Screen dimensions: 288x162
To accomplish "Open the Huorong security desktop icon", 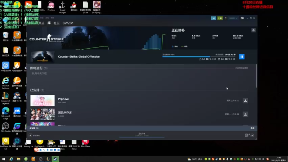I will pos(17,67).
